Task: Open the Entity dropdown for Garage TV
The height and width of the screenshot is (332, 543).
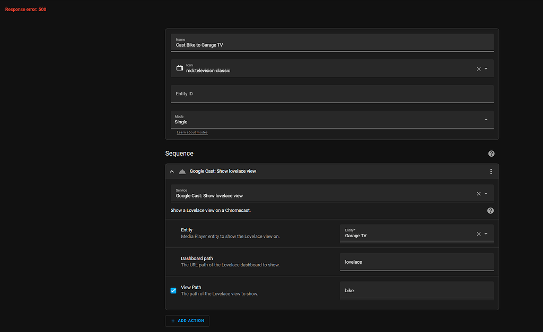Action: 486,233
